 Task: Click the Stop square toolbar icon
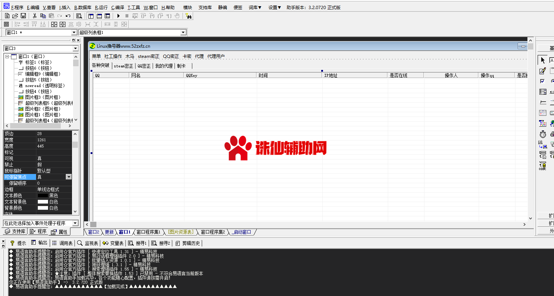(x=127, y=16)
